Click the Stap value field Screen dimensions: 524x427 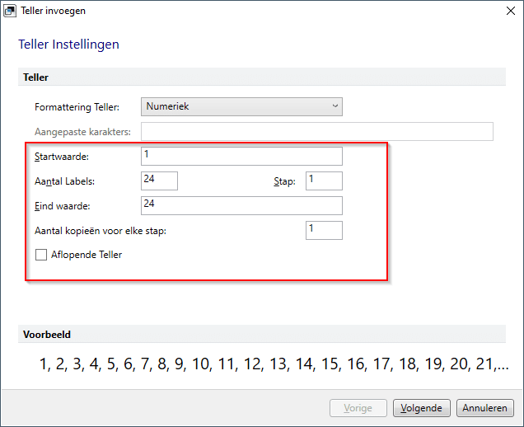click(324, 181)
